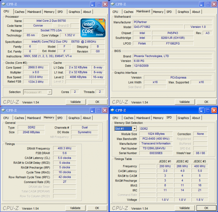Click Validate in the CPU window
The width and height of the screenshot is (218, 212).
(x=76, y=102)
